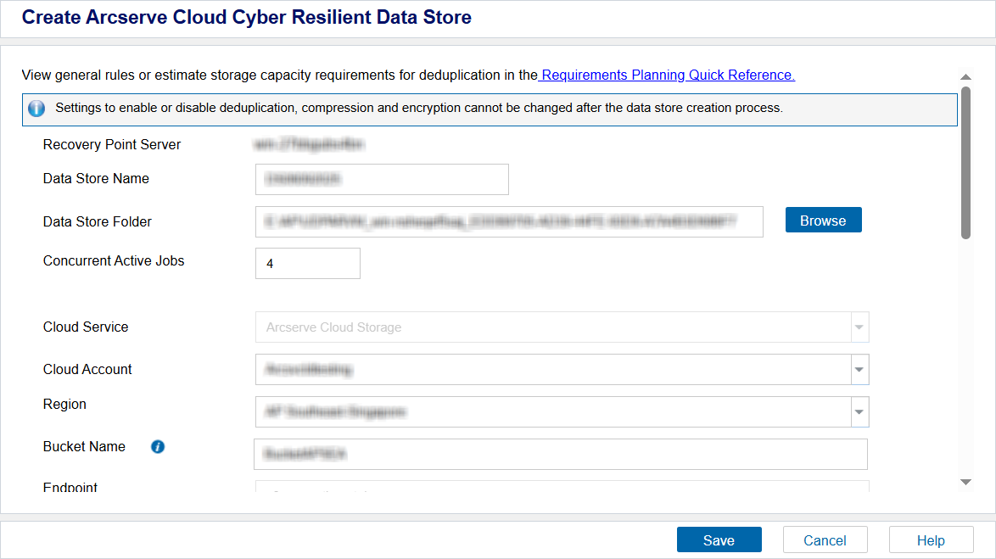
Task: Focus the Data Store Name field
Action: (x=382, y=180)
